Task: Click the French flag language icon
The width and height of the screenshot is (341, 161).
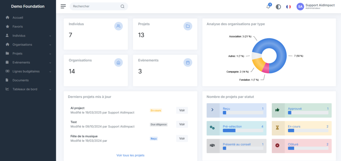Action: [288, 7]
